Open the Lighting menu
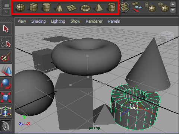The image size is (179, 134). 58,21
